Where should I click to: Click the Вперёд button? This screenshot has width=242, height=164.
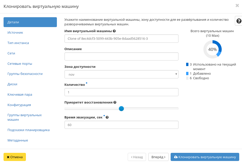(x=158, y=157)
